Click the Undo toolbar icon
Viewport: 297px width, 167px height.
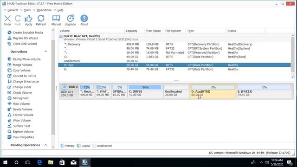click(x=7, y=20)
